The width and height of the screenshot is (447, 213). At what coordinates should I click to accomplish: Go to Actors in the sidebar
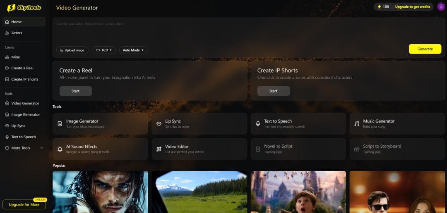(17, 33)
